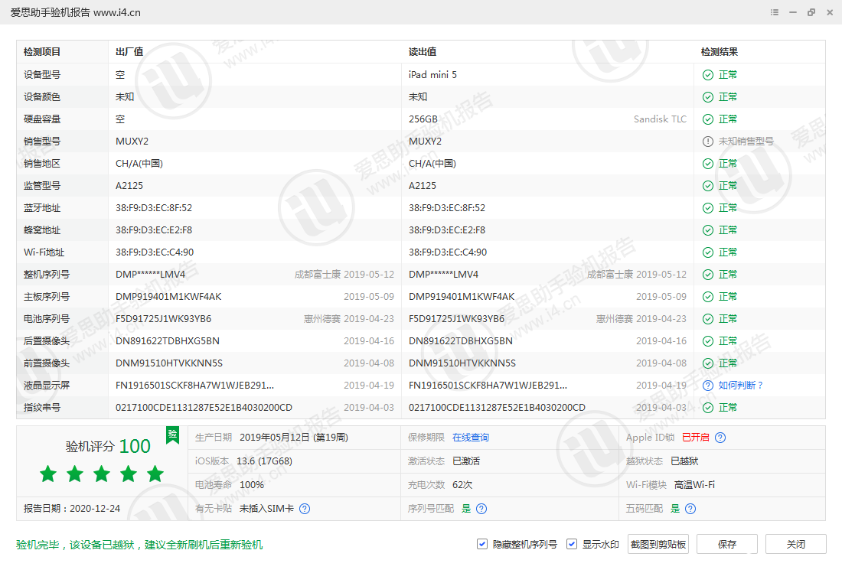Click help icon next to Apple ID锁 已开启
Image resolution: width=842 pixels, height=573 pixels.
[720, 438]
